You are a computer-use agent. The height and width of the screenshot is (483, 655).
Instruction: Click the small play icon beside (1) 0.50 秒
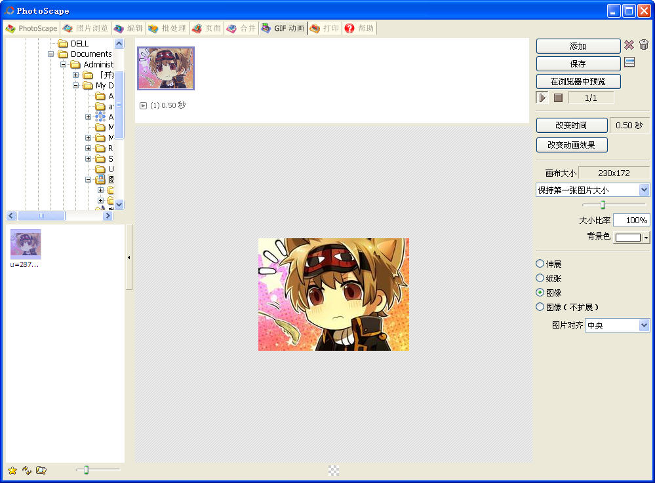tap(144, 105)
